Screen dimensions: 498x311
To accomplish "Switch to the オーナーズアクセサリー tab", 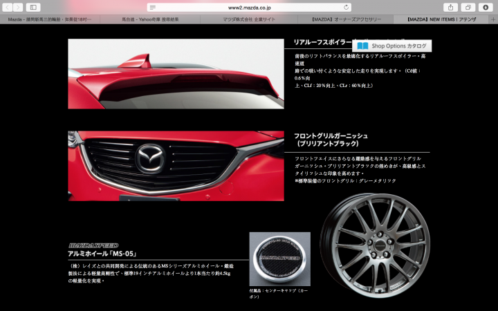I will point(346,19).
